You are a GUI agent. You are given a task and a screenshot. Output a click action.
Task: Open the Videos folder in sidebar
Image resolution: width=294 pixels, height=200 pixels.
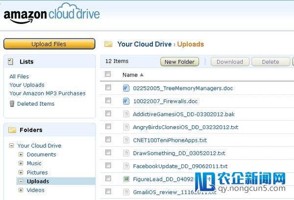35,190
